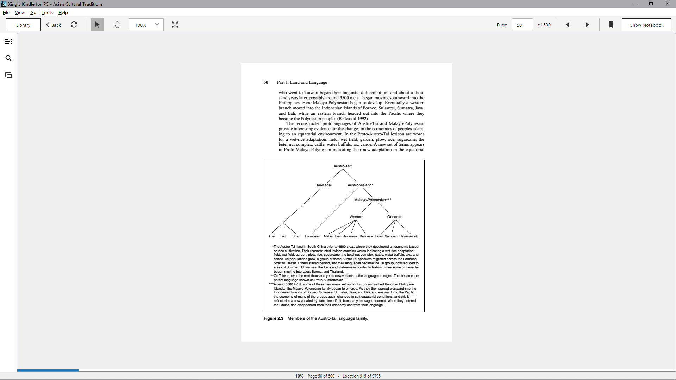Viewport: 676px width, 380px height.
Task: Click the 'Thai' leaf label
Action: 272,236
